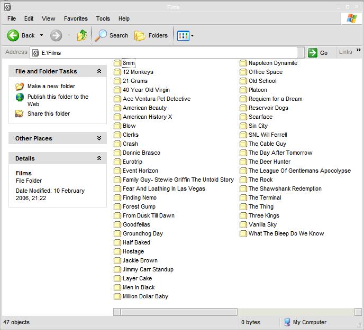Select The Shawshank Redemption folder name
The height and width of the screenshot is (330, 364).
(285, 188)
